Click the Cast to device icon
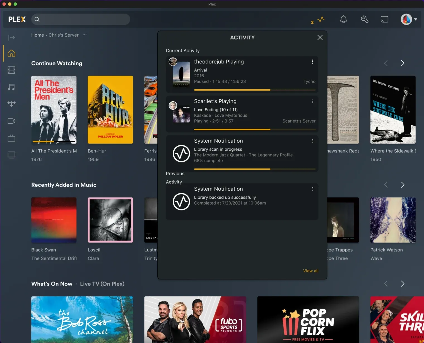Viewport: 424px width, 343px height. click(x=384, y=19)
